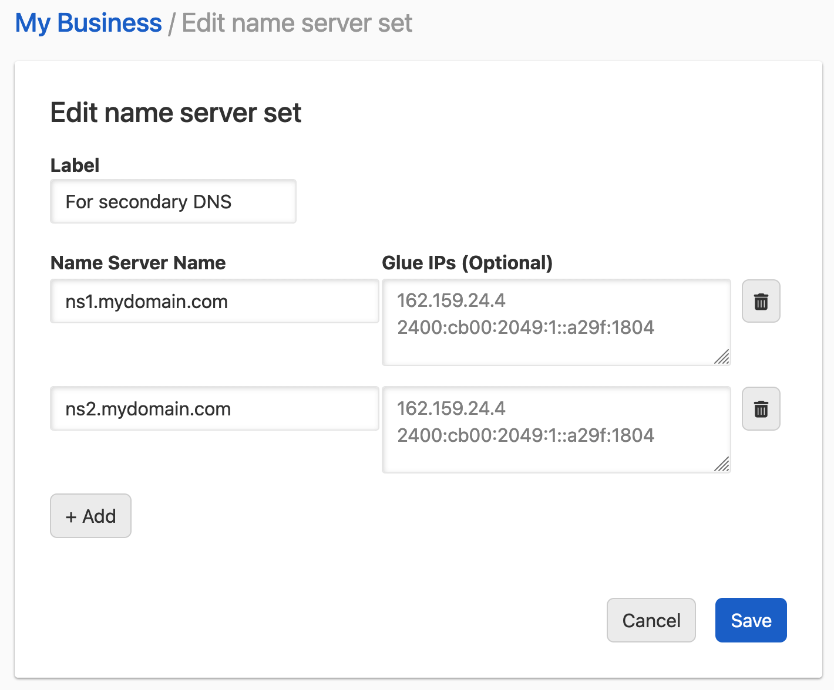This screenshot has height=690, width=834.
Task: Click inside the ns1.mydomain.com input field
Action: (x=214, y=301)
